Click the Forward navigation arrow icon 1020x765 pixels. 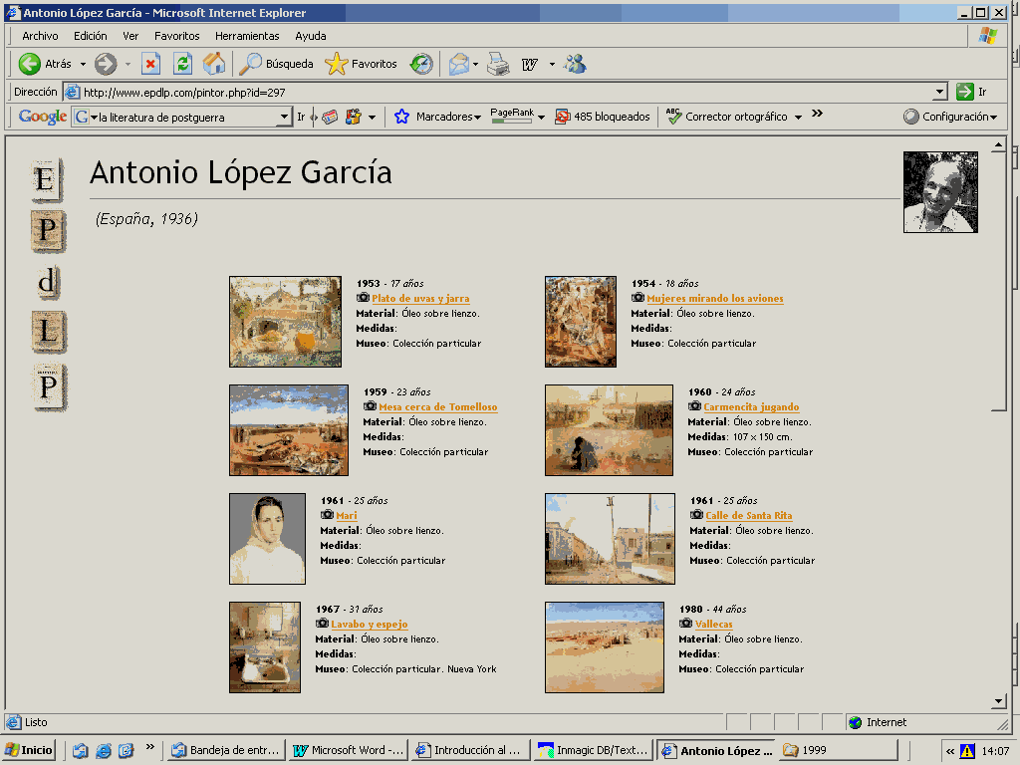tap(106, 64)
